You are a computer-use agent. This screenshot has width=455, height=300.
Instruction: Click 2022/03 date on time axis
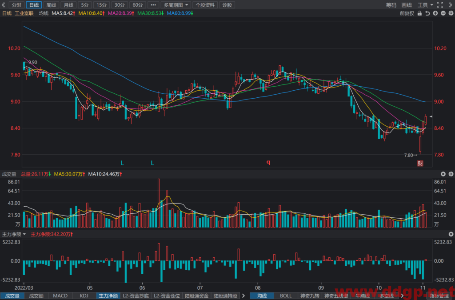coord(24,288)
